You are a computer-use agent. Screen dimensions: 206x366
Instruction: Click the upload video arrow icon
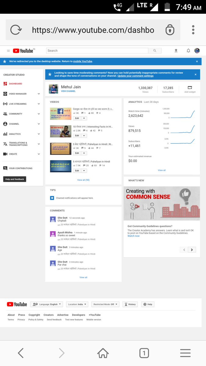click(x=176, y=51)
